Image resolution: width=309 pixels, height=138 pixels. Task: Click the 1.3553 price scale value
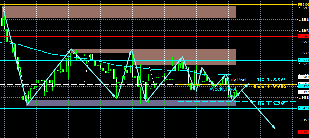click(x=304, y=42)
